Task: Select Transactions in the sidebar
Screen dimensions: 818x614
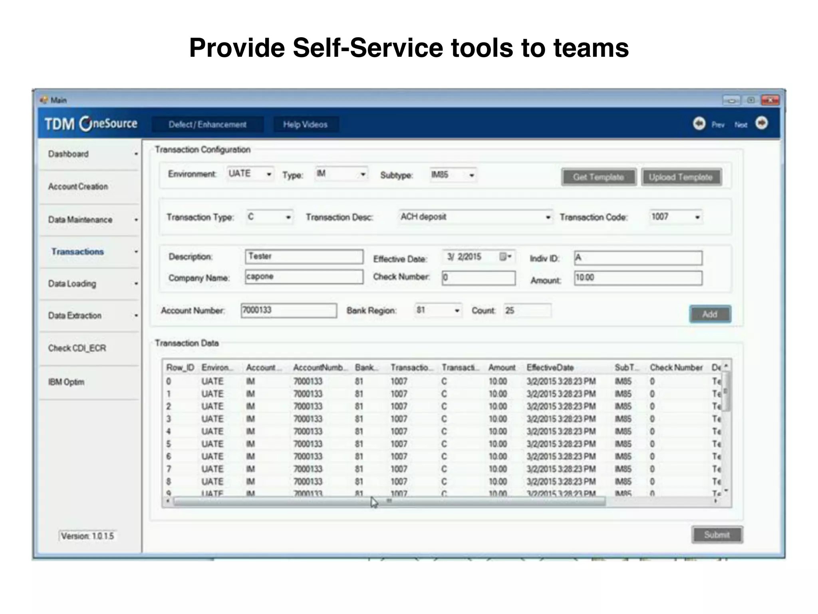Action: [x=77, y=252]
